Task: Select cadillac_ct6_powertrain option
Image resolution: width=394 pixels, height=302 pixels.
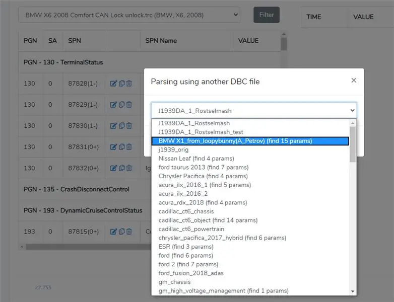Action: [x=250, y=229]
